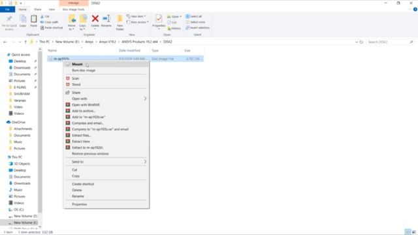Select 3D Objects under This PC

point(22,164)
